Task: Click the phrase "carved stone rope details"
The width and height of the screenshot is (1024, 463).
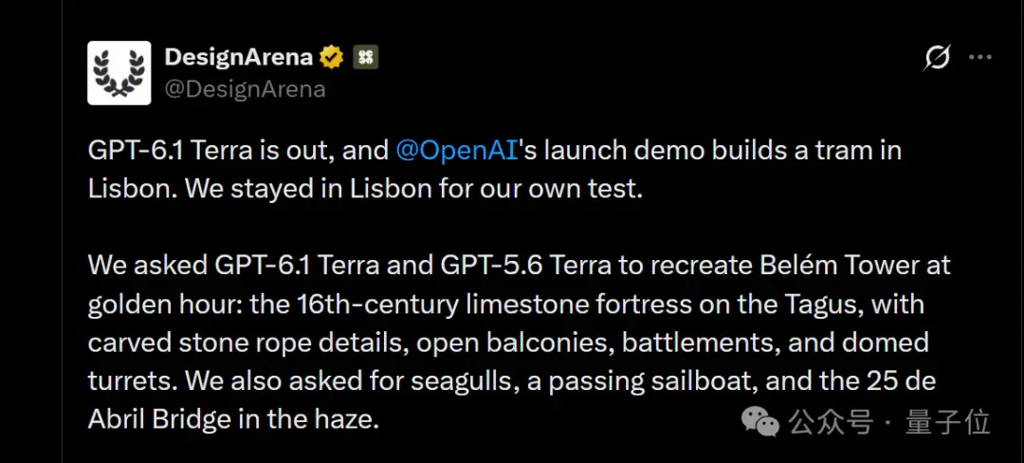Action: (x=248, y=343)
